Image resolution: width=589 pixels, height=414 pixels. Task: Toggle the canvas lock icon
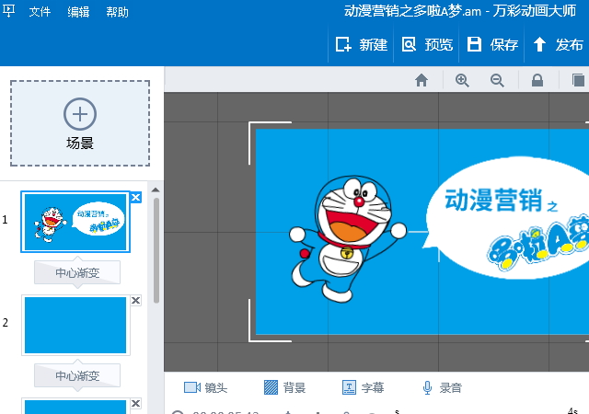537,80
